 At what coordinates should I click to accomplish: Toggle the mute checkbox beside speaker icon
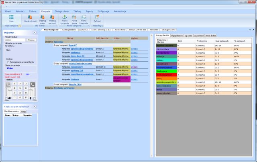pyautogui.click(x=6, y=98)
